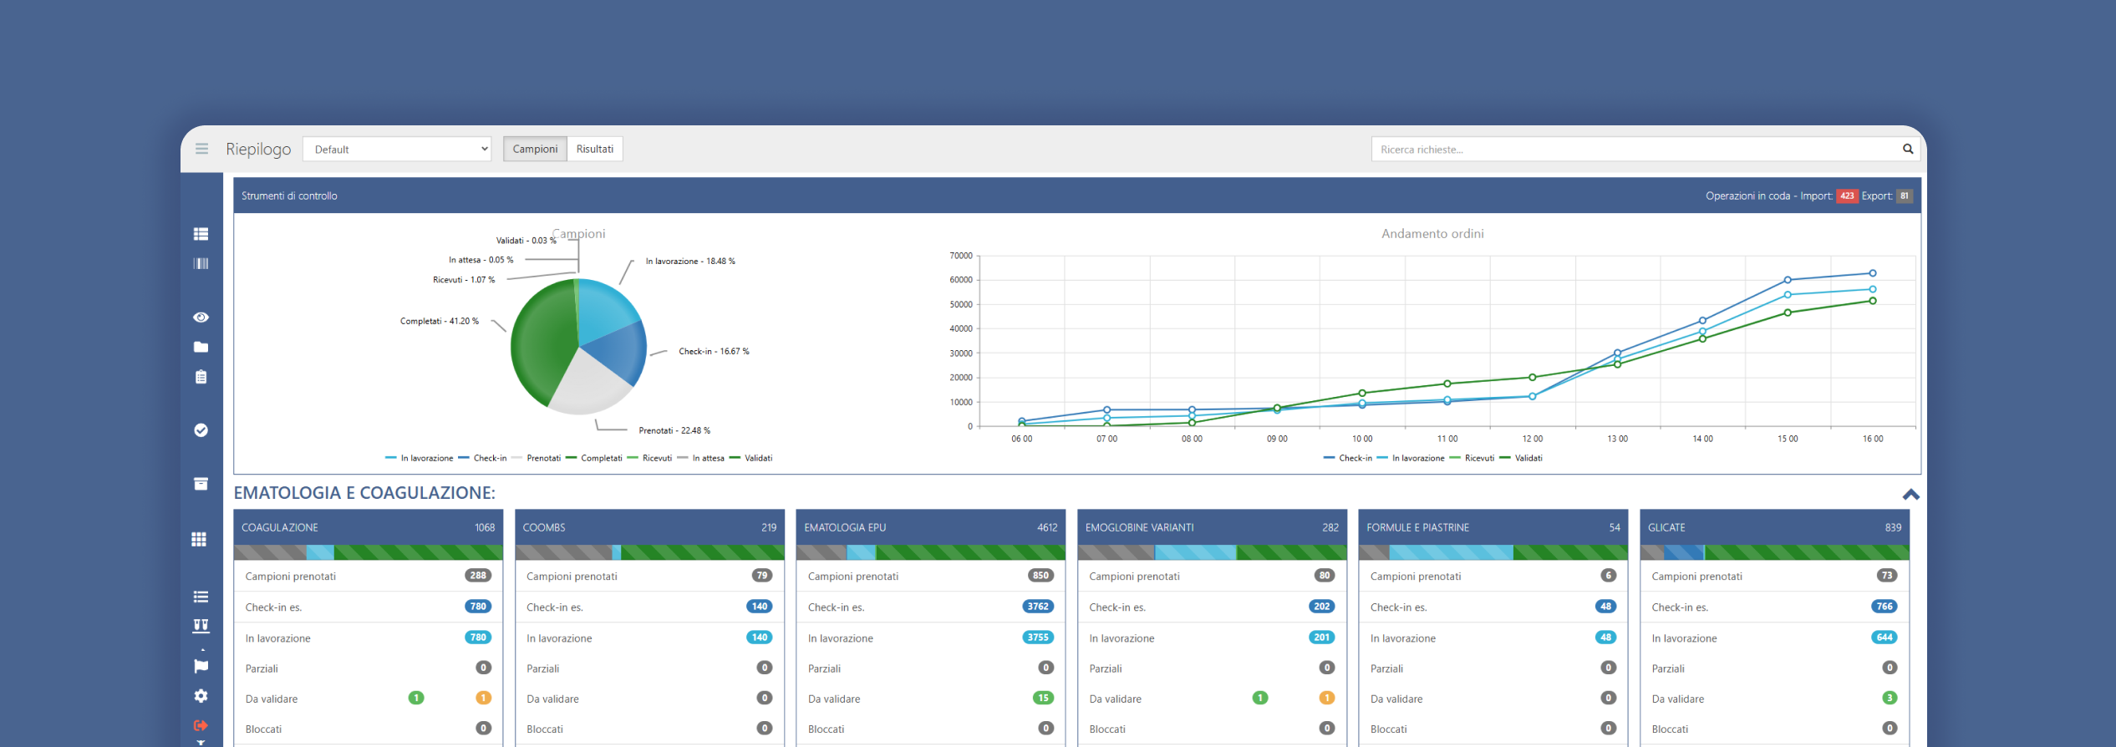This screenshot has width=2116, height=747.
Task: Toggle Completati series in pie chart legend
Action: coord(594,458)
